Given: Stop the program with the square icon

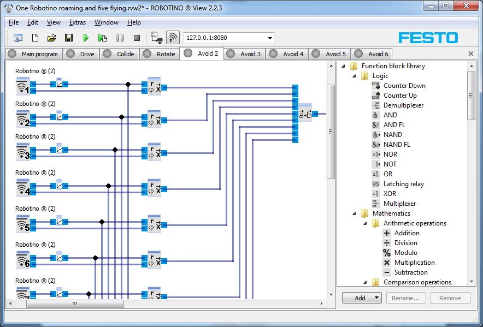Looking at the screenshot, I should pos(137,38).
